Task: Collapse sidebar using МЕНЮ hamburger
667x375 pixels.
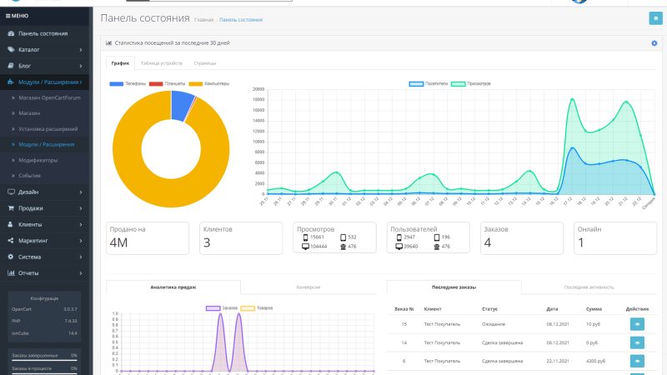Action: (17, 16)
